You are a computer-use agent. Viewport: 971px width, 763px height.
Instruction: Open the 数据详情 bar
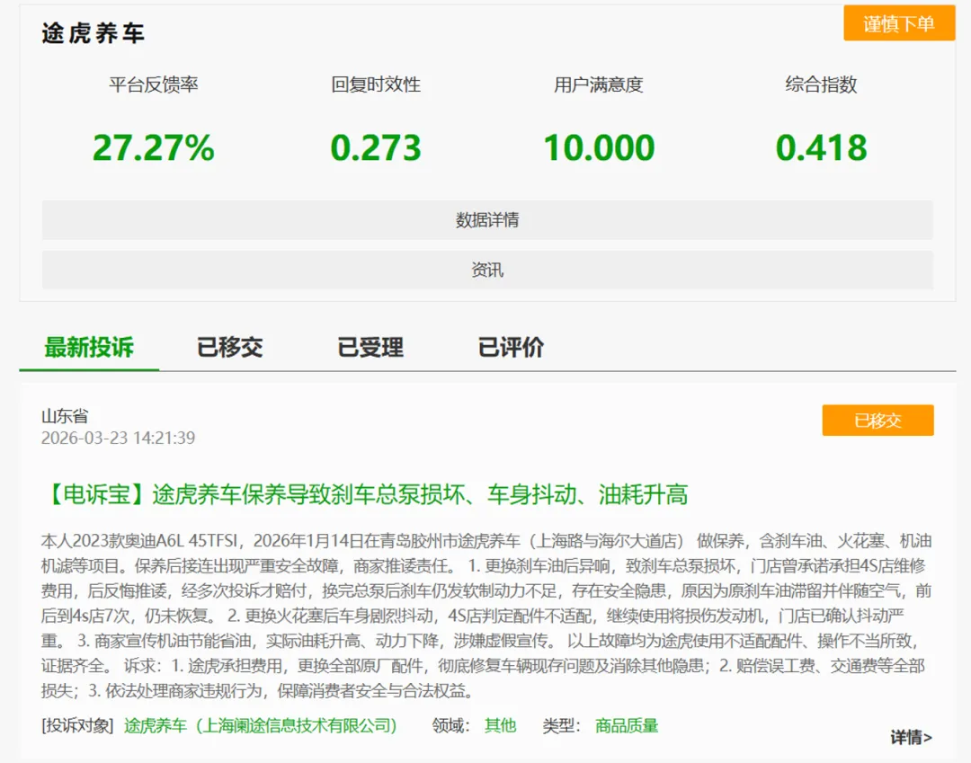point(487,219)
